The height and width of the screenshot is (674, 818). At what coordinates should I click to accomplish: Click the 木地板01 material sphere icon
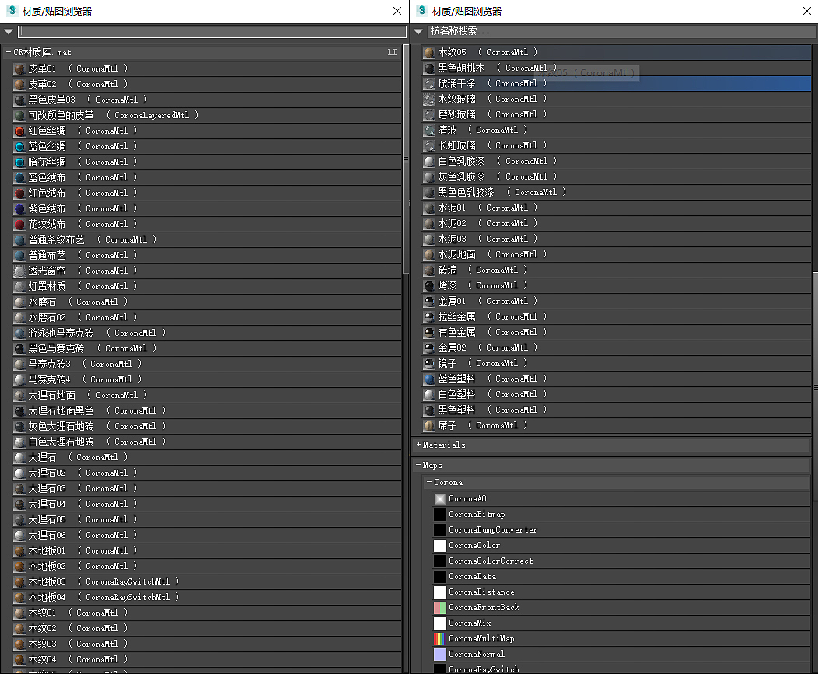tap(19, 551)
